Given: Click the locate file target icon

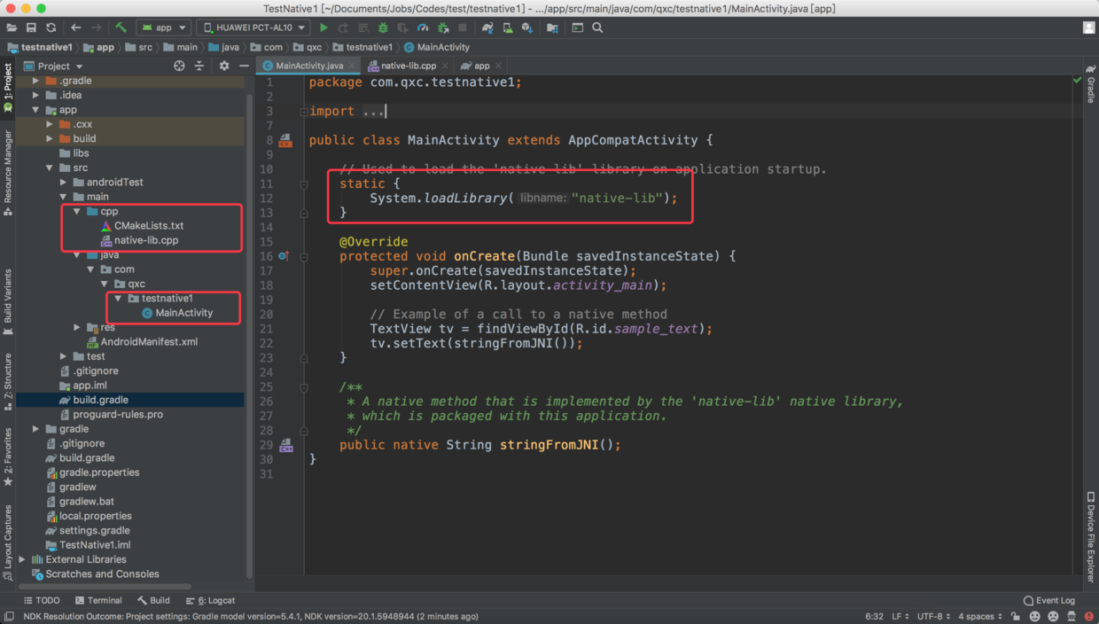Looking at the screenshot, I should (x=179, y=66).
